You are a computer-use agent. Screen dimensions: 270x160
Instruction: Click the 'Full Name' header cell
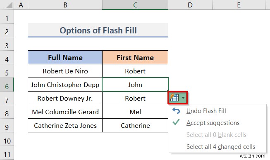(65, 57)
